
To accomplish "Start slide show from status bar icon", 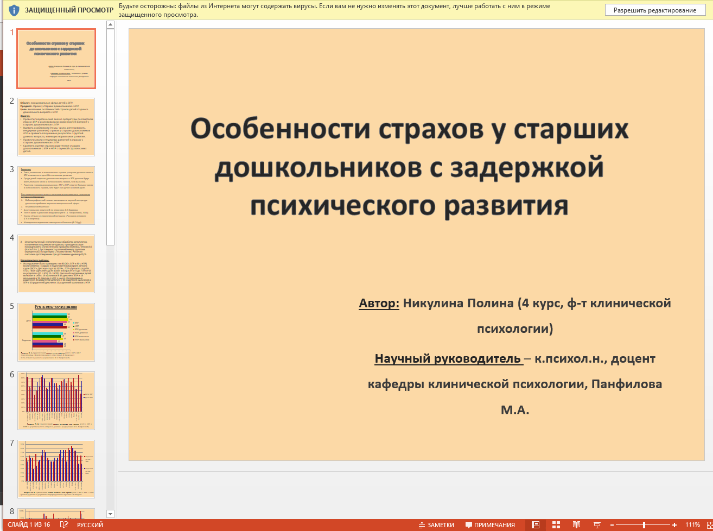I will point(597,525).
